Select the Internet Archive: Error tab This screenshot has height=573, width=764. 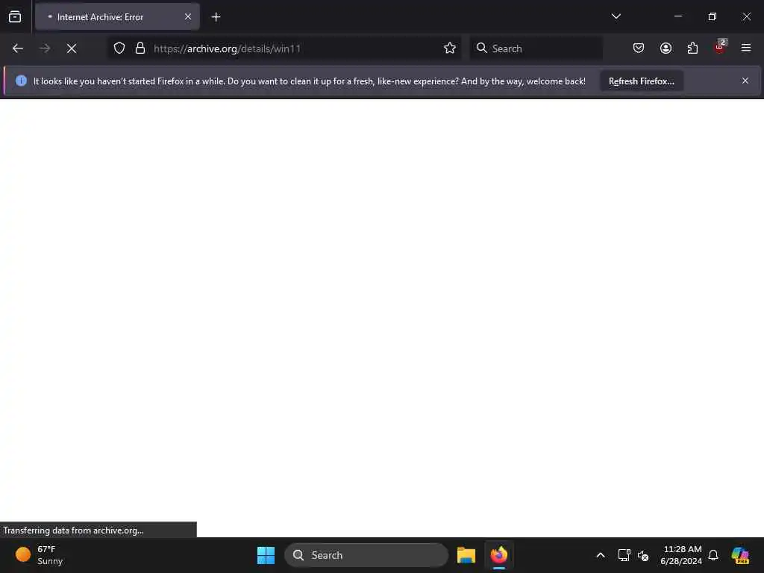pyautogui.click(x=117, y=17)
